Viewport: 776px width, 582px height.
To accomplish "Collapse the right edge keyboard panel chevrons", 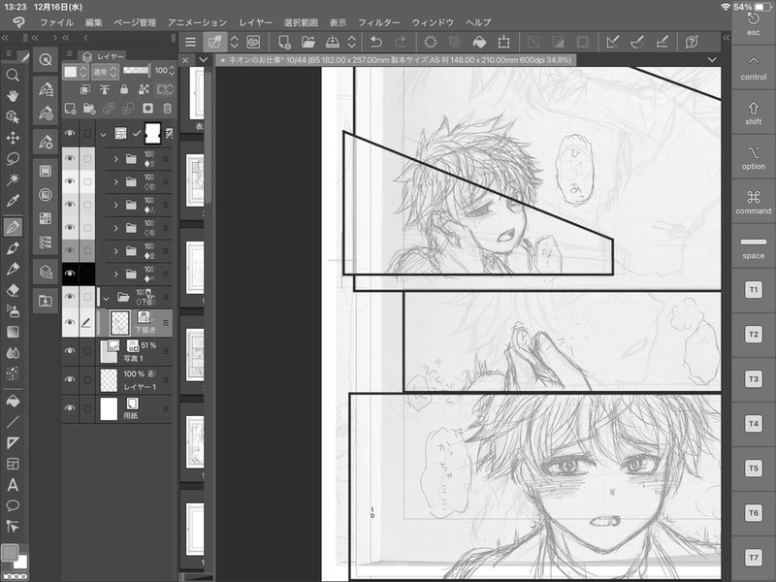I will pyautogui.click(x=726, y=38).
